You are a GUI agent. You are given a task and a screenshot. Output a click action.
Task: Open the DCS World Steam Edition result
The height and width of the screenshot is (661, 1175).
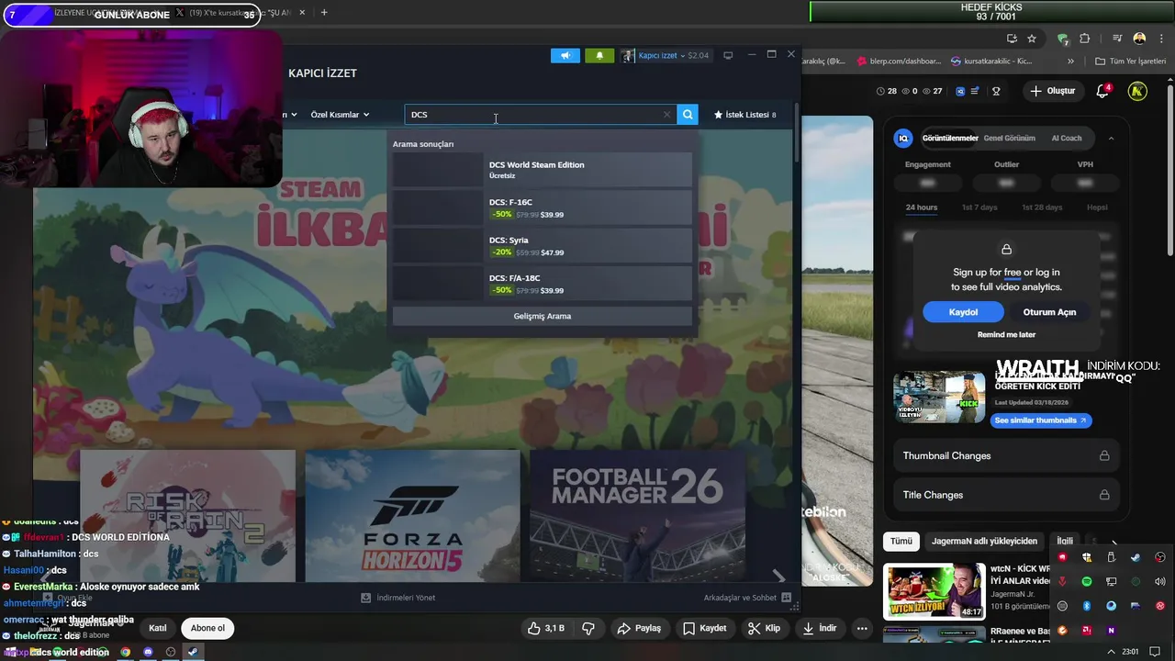(542, 170)
